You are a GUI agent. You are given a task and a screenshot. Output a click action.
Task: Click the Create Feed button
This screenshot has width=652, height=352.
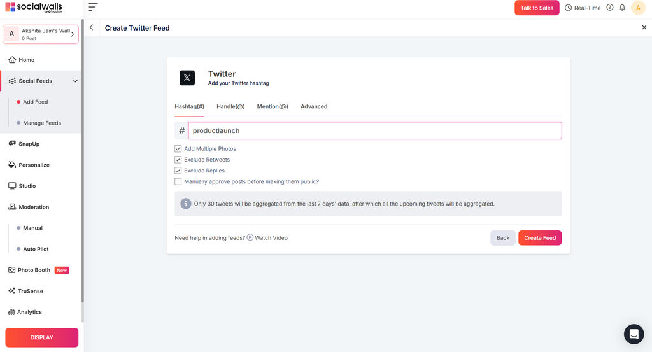tap(540, 237)
